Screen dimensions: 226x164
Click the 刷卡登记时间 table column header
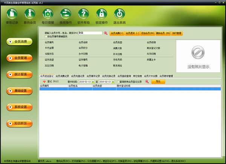(168, 86)
